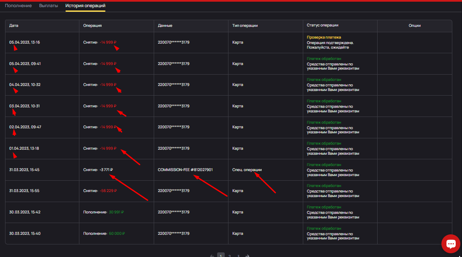Click the 05.04.2023, 13:16 date cell

click(x=24, y=42)
